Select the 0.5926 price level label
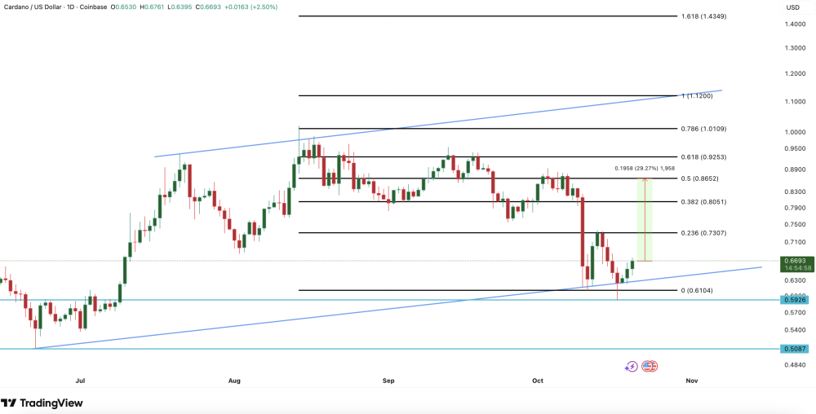Image resolution: width=816 pixels, height=414 pixels. click(795, 300)
